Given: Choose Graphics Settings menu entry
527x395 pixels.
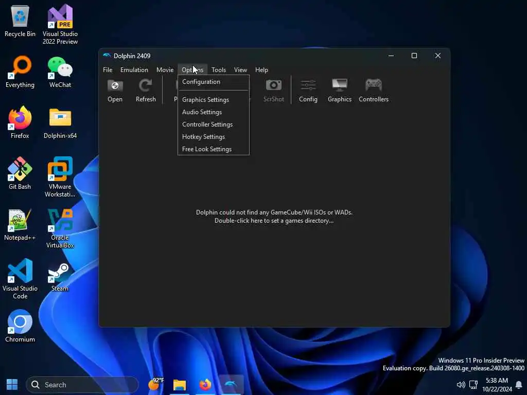Looking at the screenshot, I should [x=214, y=100].
